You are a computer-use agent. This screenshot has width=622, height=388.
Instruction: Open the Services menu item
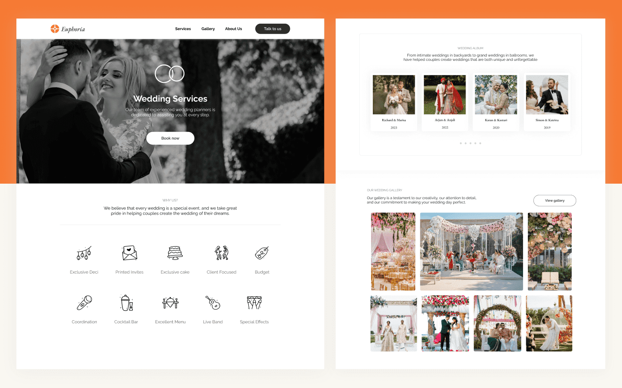click(183, 29)
